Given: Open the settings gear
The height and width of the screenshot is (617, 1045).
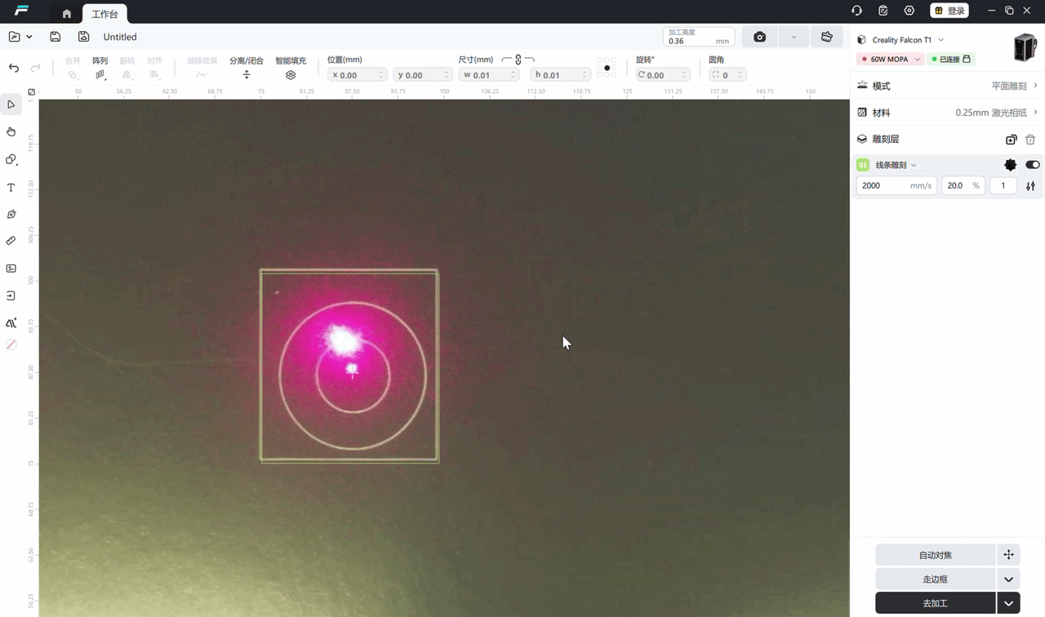Looking at the screenshot, I should coord(909,11).
